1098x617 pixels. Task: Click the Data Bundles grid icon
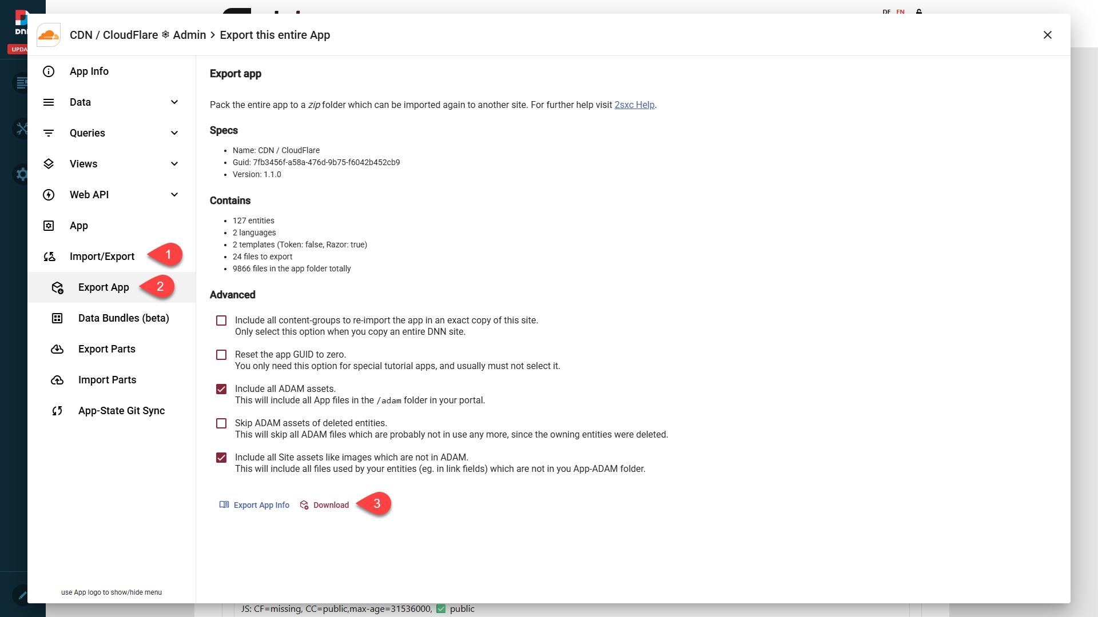(x=57, y=318)
